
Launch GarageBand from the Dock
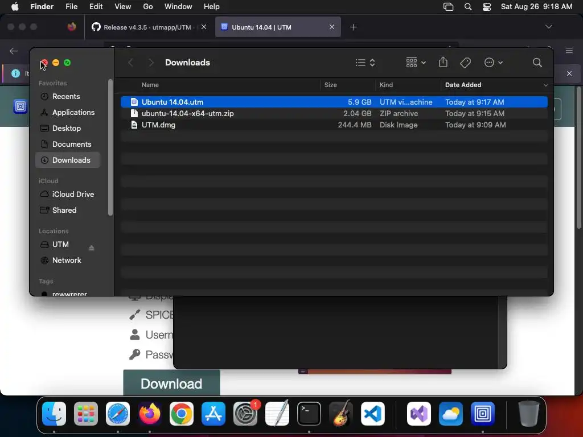pos(341,414)
